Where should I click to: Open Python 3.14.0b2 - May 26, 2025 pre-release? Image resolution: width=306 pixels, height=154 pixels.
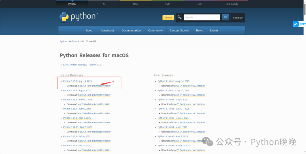tap(173, 118)
